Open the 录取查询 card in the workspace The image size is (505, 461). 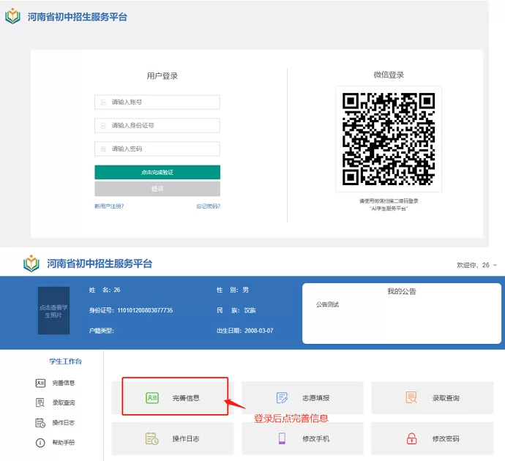(433, 398)
